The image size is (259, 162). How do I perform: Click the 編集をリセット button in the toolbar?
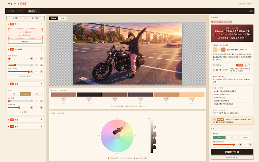point(33,11)
